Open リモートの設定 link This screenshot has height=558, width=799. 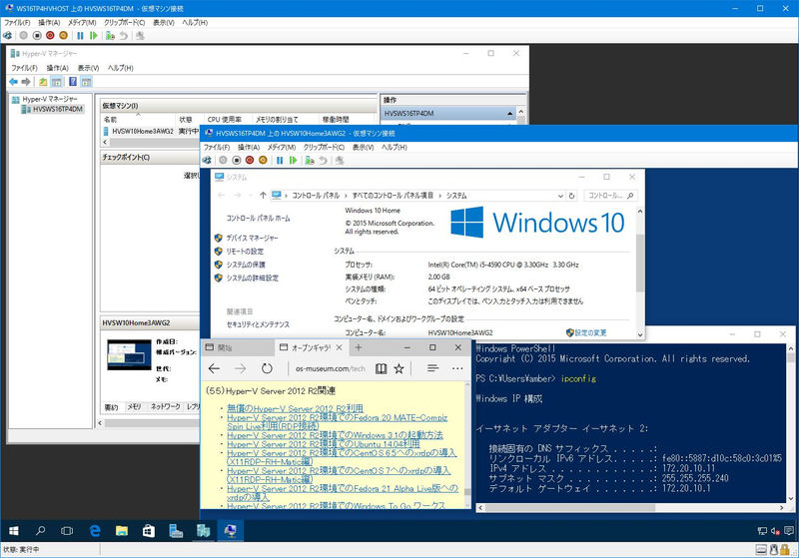(x=245, y=251)
